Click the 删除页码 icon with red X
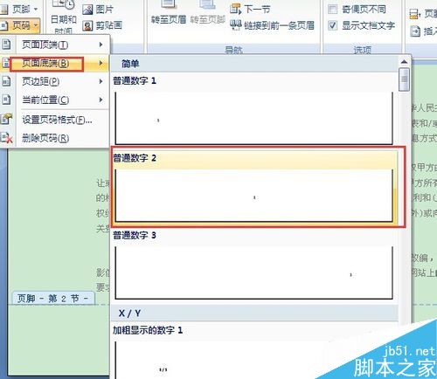The image size is (437, 379). point(6,138)
